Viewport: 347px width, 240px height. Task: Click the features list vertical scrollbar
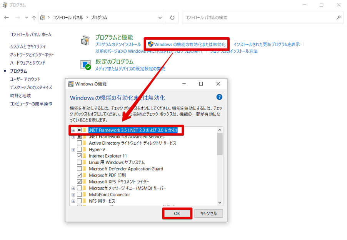[220, 144]
